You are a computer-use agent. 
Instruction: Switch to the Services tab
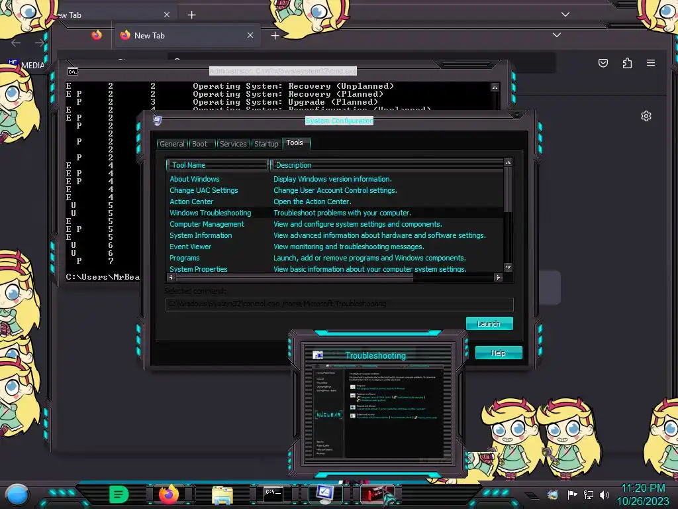[x=233, y=144]
